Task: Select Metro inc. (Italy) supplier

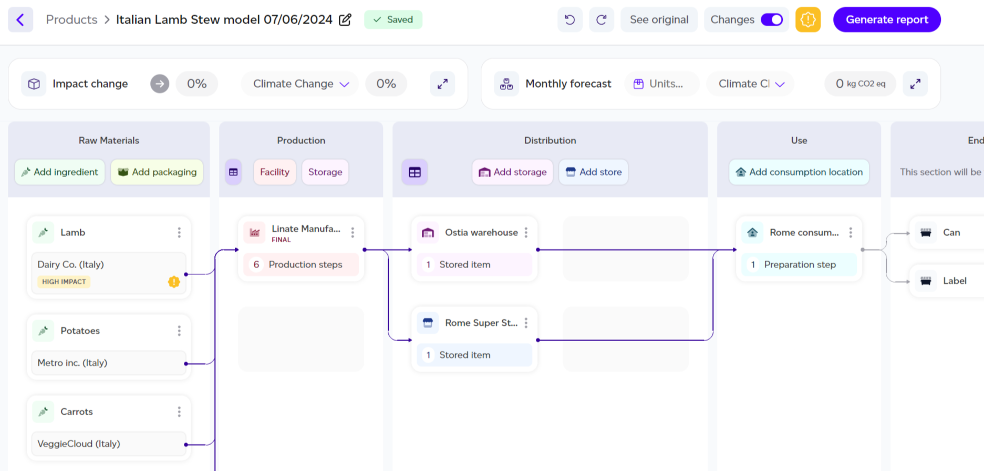Action: point(109,363)
